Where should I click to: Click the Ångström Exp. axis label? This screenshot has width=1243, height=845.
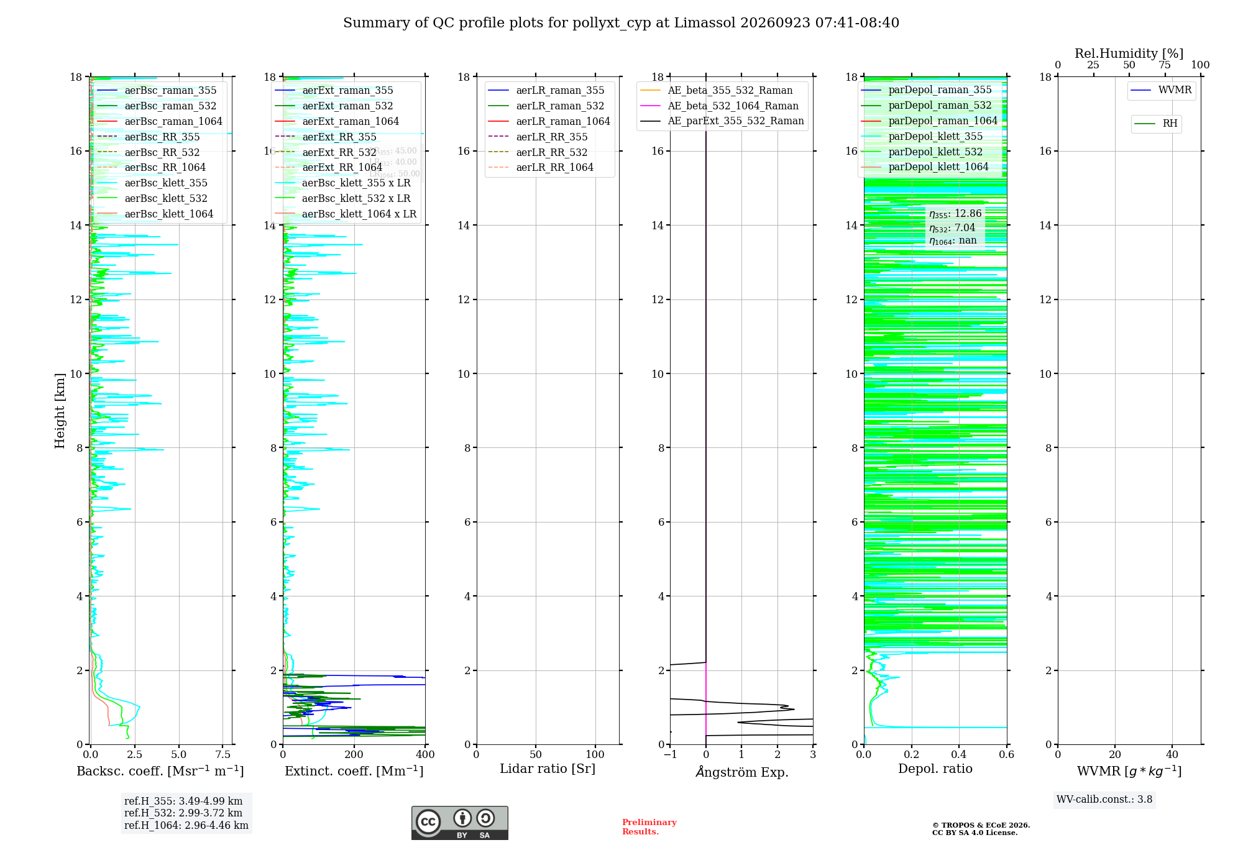coord(742,772)
